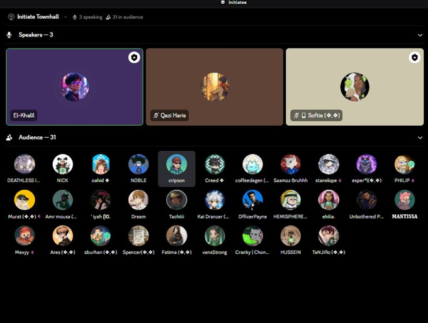This screenshot has width=428, height=323.
Task: Select MANTISSA audience avatar
Action: tap(405, 200)
